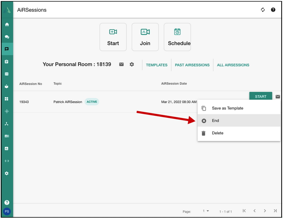The height and width of the screenshot is (219, 284).
Task: Choose End in the context menu
Action: [239, 121]
